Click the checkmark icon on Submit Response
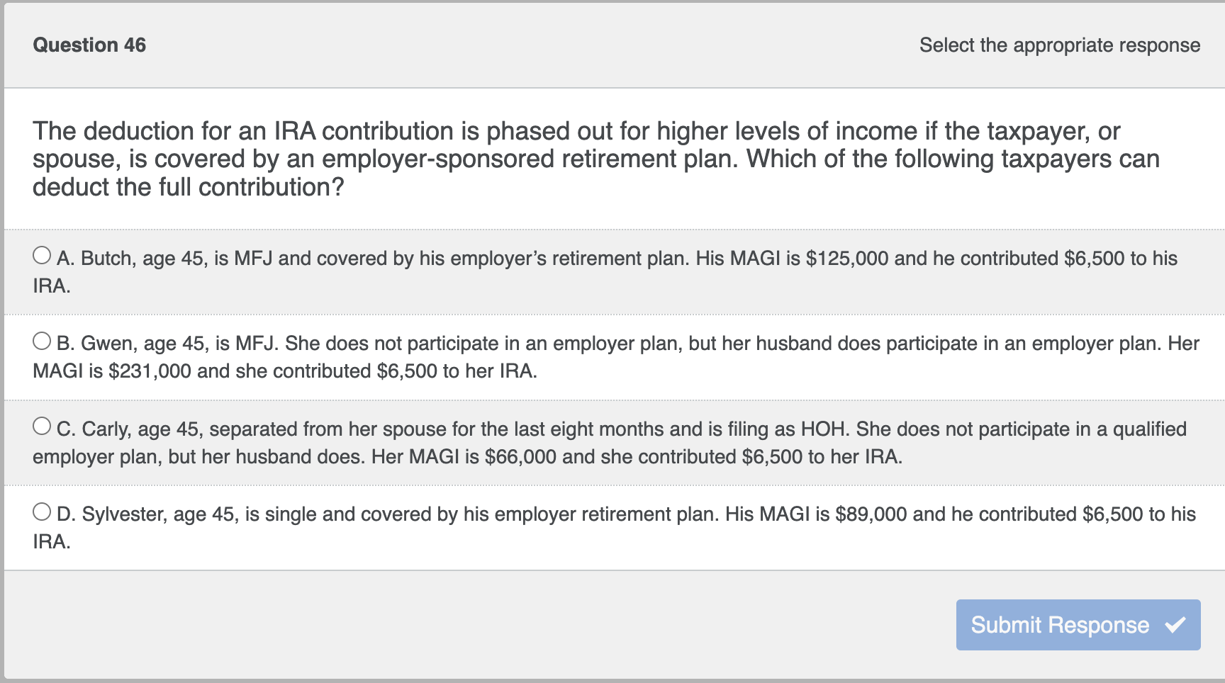Image resolution: width=1225 pixels, height=683 pixels. tap(1175, 625)
